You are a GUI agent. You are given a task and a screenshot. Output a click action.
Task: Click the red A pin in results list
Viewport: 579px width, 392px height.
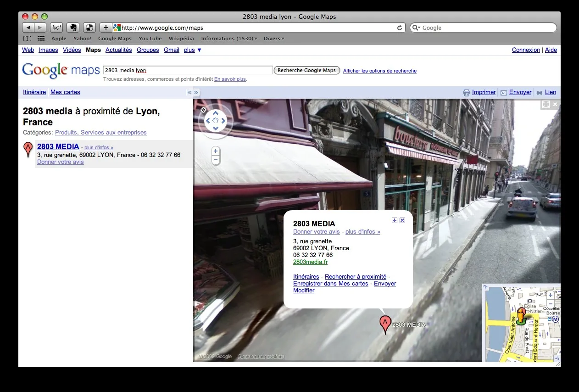coord(28,150)
